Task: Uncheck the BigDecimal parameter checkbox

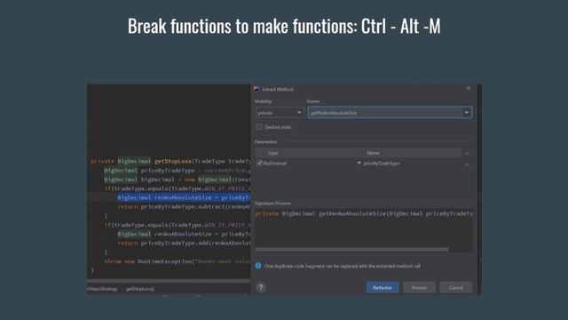Action: pyautogui.click(x=259, y=163)
